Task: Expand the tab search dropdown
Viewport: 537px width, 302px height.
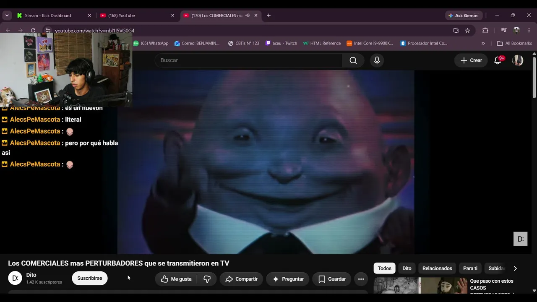Action: pyautogui.click(x=7, y=16)
